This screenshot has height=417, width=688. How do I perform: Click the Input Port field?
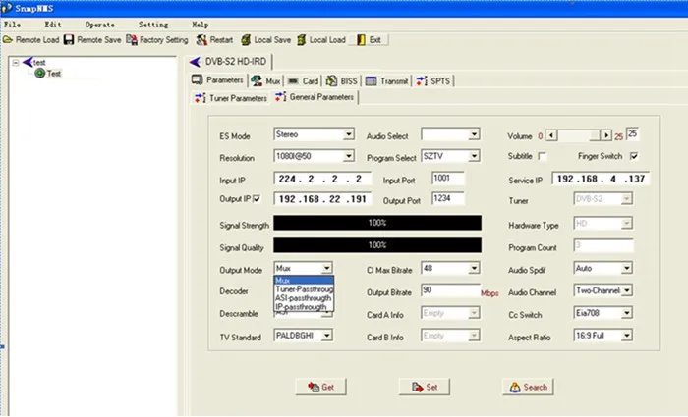pyautogui.click(x=447, y=178)
